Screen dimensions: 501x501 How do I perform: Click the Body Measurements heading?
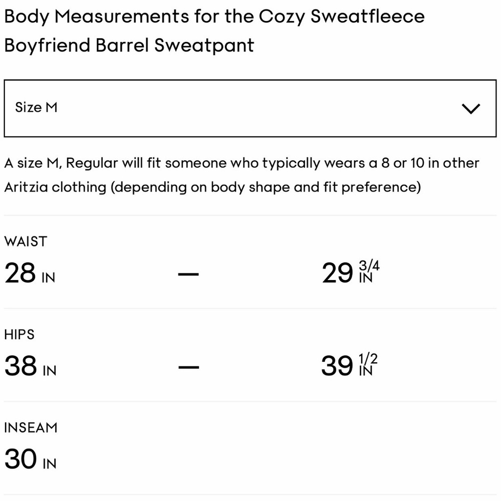[x=214, y=31]
